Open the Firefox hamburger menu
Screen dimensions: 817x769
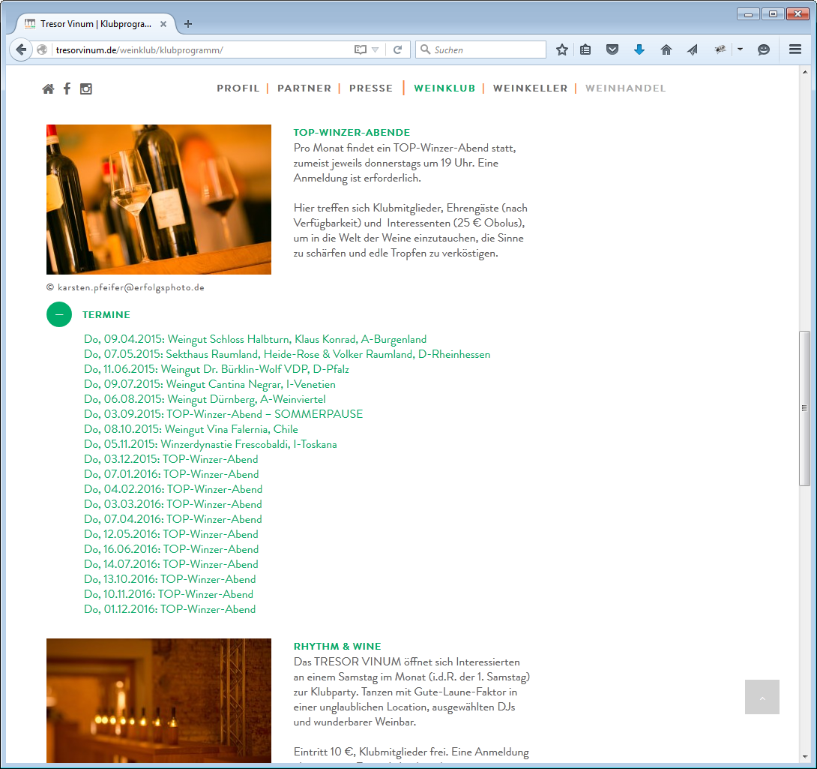coord(795,50)
